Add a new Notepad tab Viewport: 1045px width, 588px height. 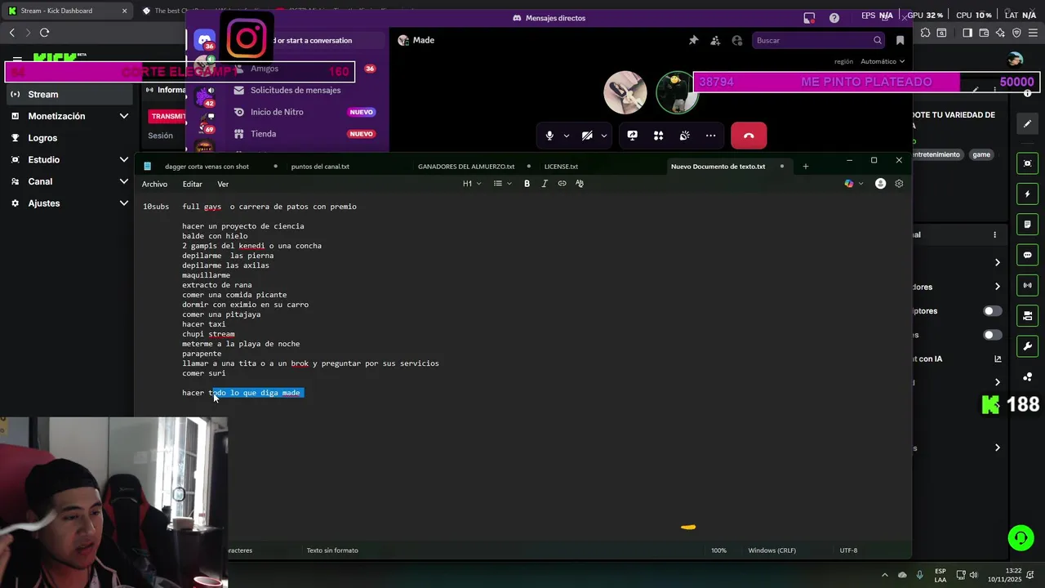[x=805, y=167]
